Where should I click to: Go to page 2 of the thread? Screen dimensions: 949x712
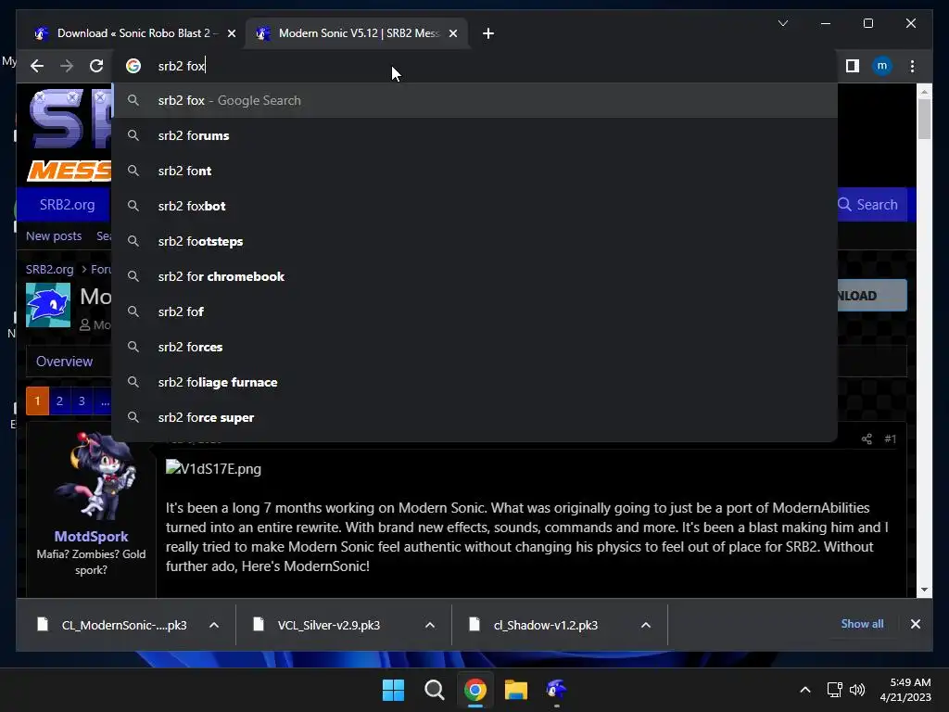(x=59, y=400)
